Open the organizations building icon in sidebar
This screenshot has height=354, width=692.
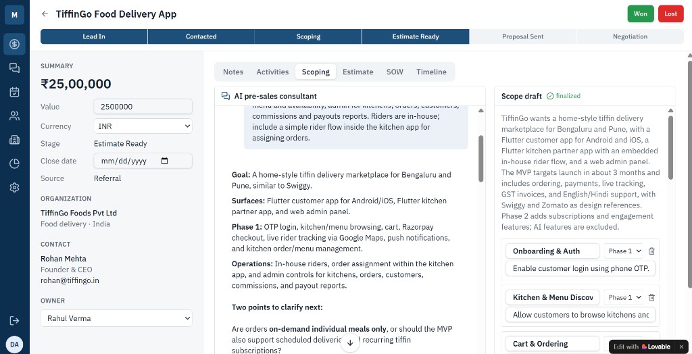click(15, 140)
